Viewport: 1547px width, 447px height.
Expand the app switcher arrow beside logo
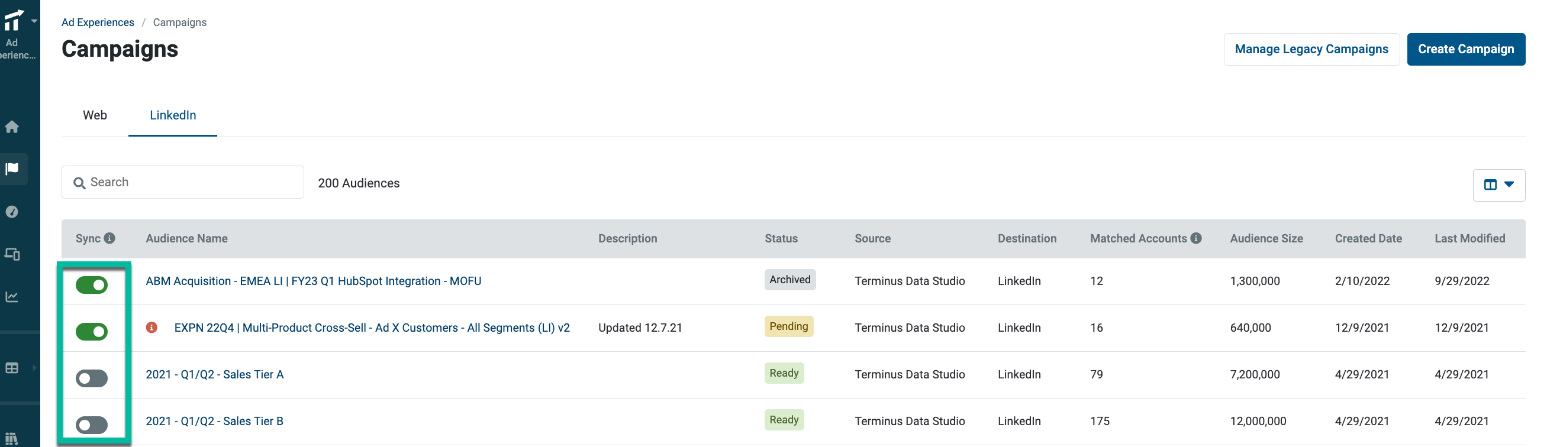click(x=34, y=21)
